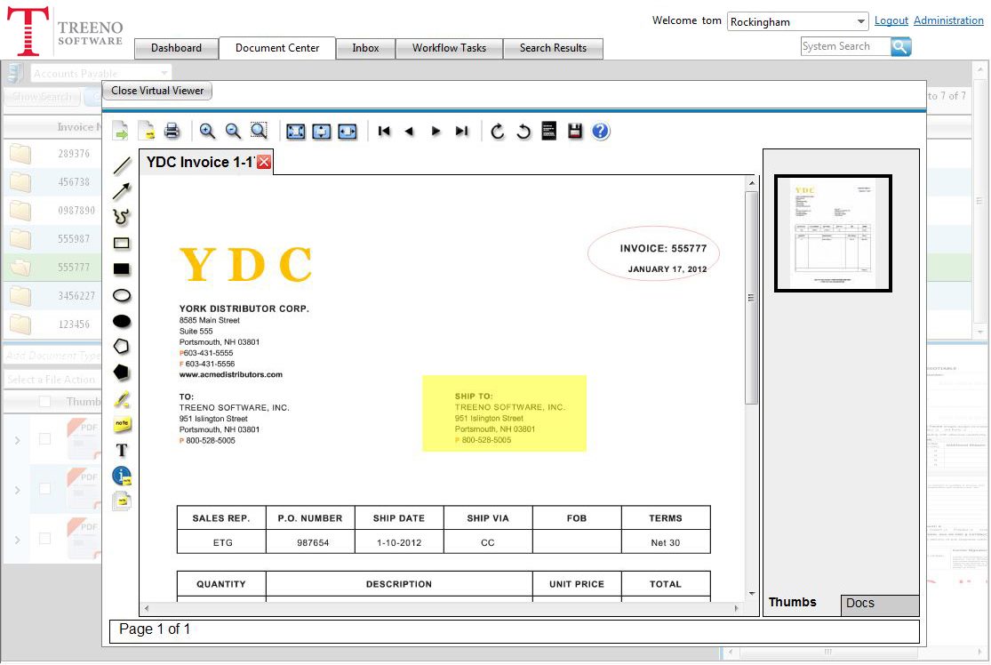Run system search with magnifier button
Viewport: 991px width, 665px height.
click(900, 46)
